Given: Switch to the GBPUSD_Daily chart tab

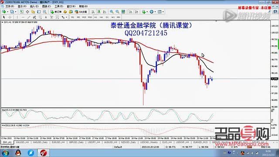Looking at the screenshot, I should point(76,143).
